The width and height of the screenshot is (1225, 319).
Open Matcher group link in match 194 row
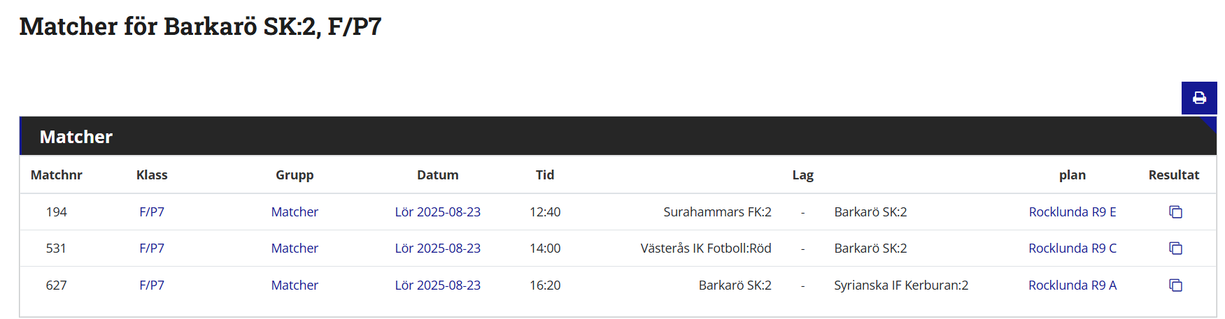[x=295, y=212]
